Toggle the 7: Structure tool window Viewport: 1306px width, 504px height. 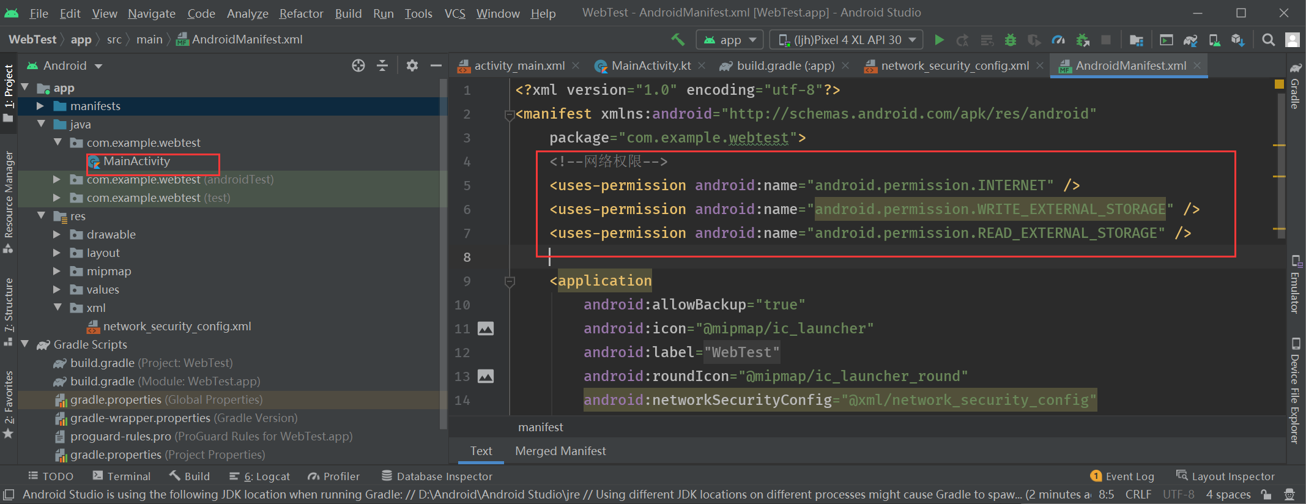9,312
